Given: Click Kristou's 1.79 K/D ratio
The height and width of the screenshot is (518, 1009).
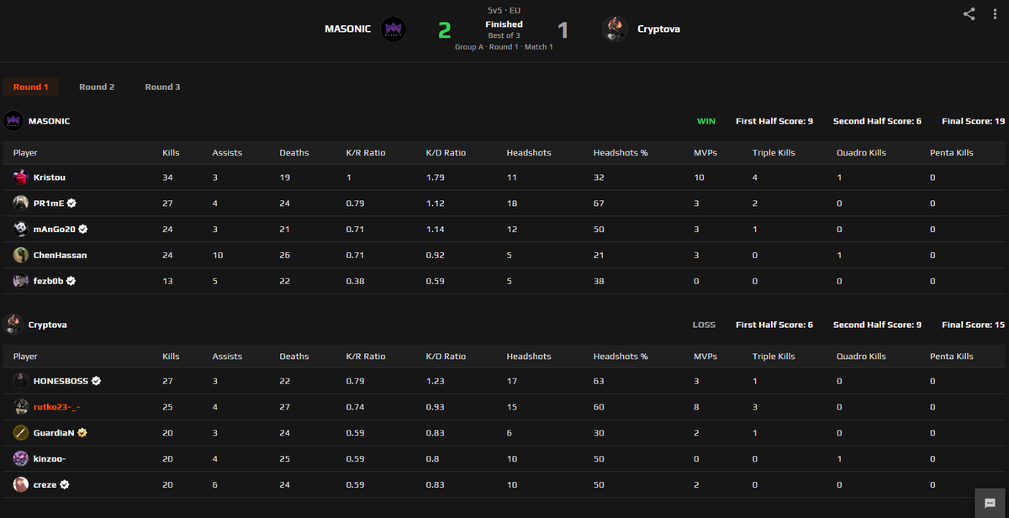Looking at the screenshot, I should 435,177.
